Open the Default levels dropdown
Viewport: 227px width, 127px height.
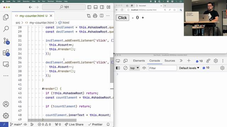(189, 68)
